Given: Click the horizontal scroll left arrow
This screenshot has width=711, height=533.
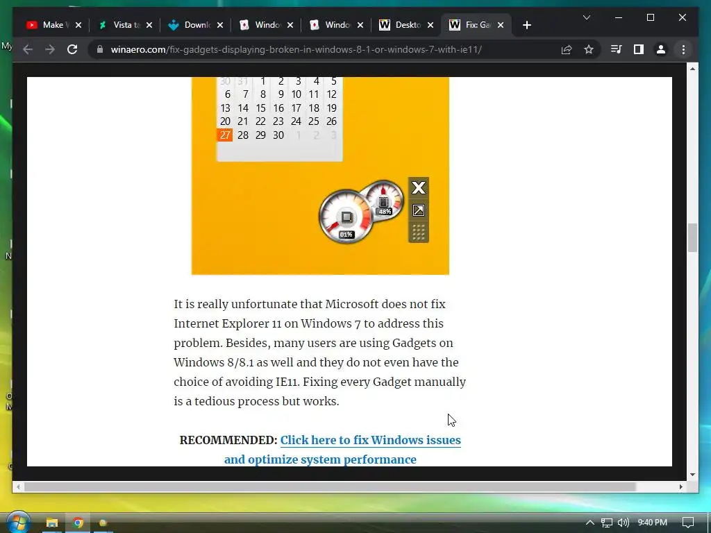Looking at the screenshot, I should tap(18, 487).
